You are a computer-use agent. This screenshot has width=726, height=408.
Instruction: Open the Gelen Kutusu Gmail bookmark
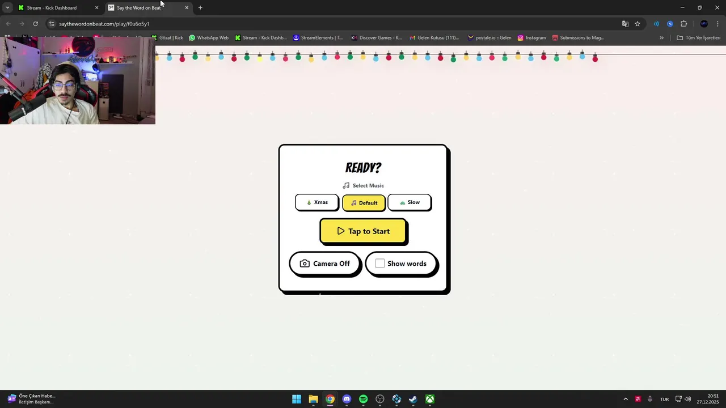point(434,38)
